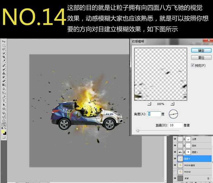Viewport: 213px width, 183px height.
Task: Zoom in the dialog preview
Action: [172, 104]
